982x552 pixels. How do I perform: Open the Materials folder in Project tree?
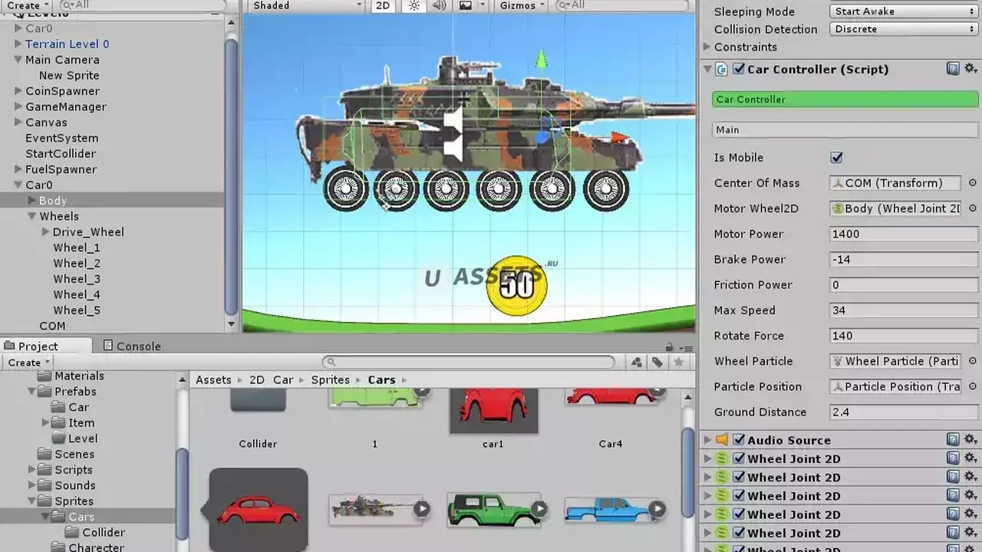pos(79,376)
